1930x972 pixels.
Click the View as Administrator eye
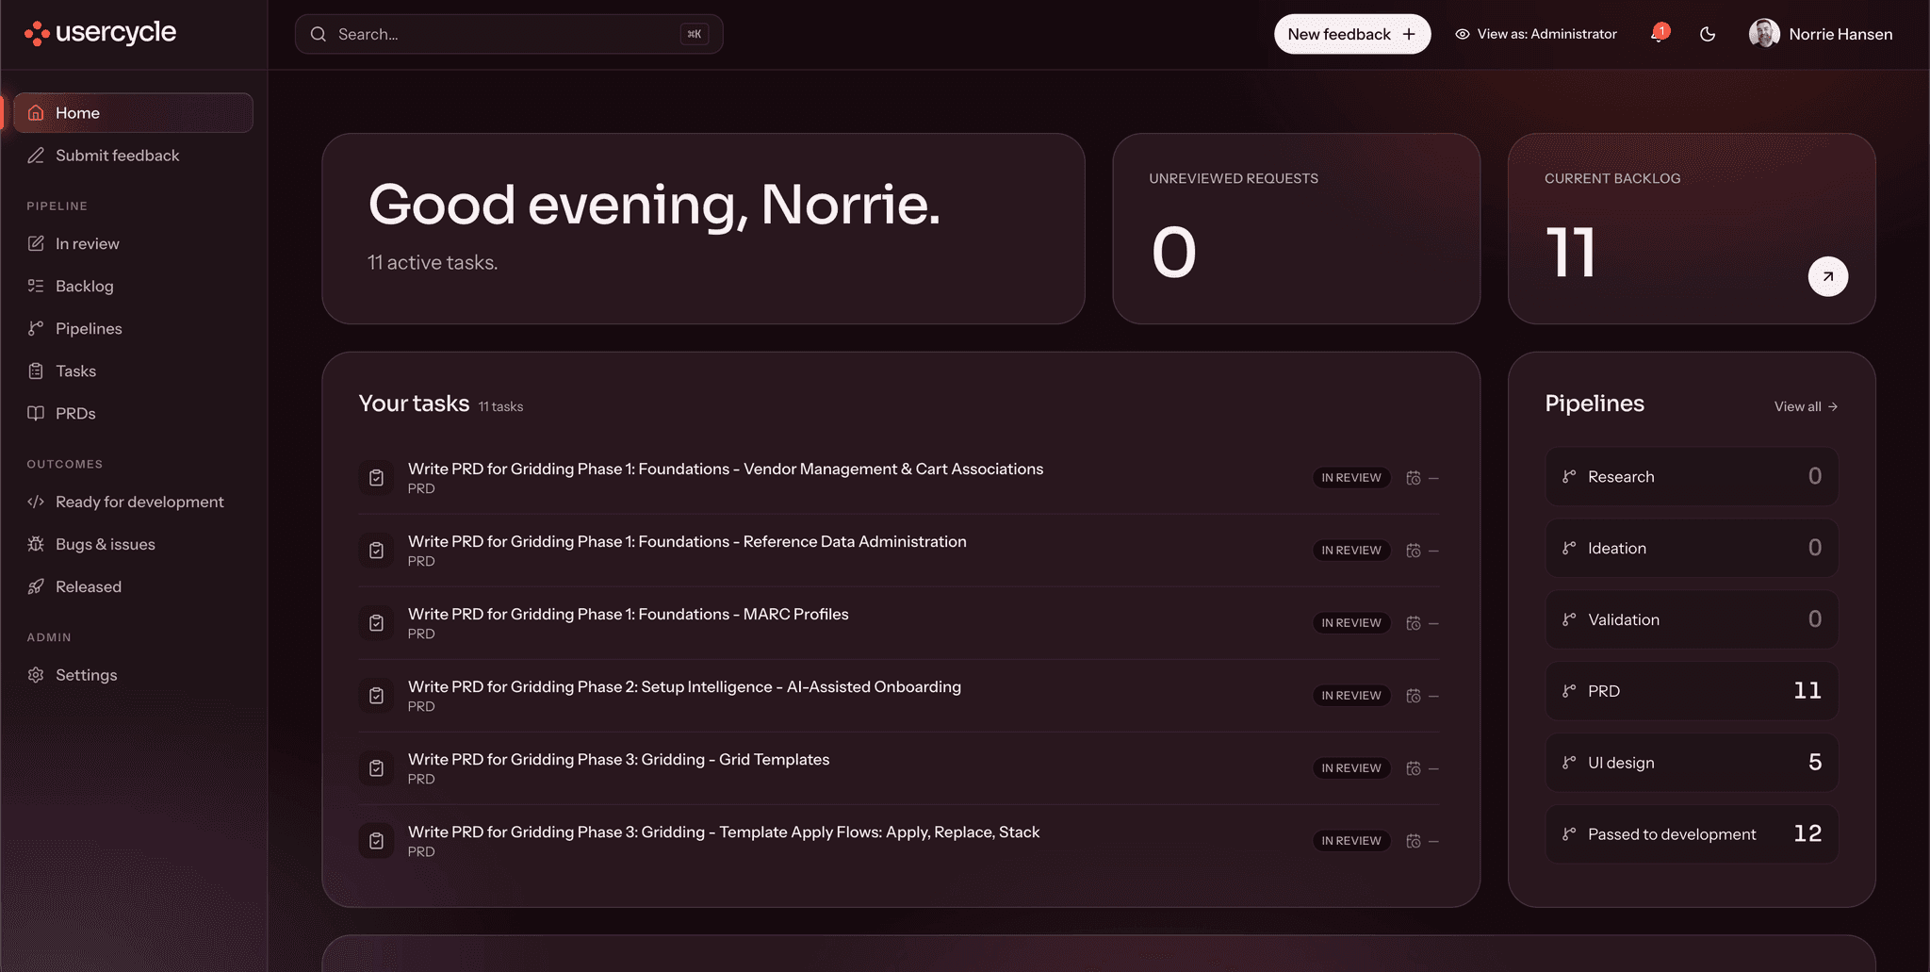(x=1463, y=34)
